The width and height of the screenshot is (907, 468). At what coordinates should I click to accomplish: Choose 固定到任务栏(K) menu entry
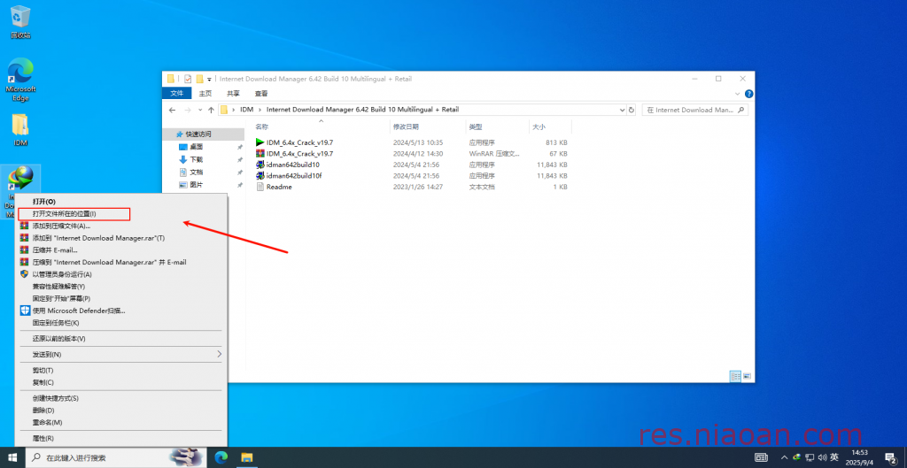pos(120,323)
